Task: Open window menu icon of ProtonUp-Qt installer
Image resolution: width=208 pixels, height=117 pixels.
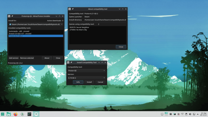Action: (x=9, y=16)
